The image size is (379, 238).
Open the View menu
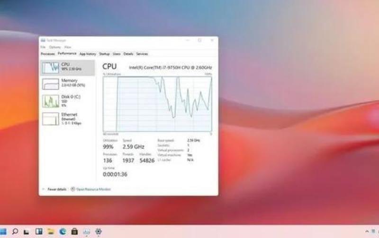pos(68,47)
